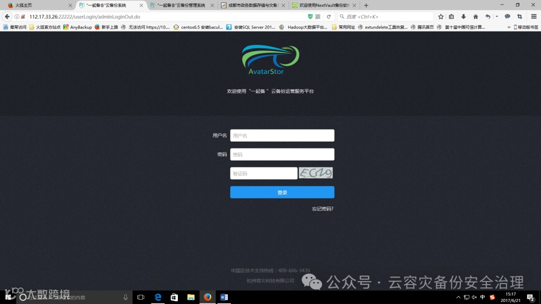The image size is (541, 304).
Task: Open the QR code icon in address bar
Action: (x=318, y=16)
